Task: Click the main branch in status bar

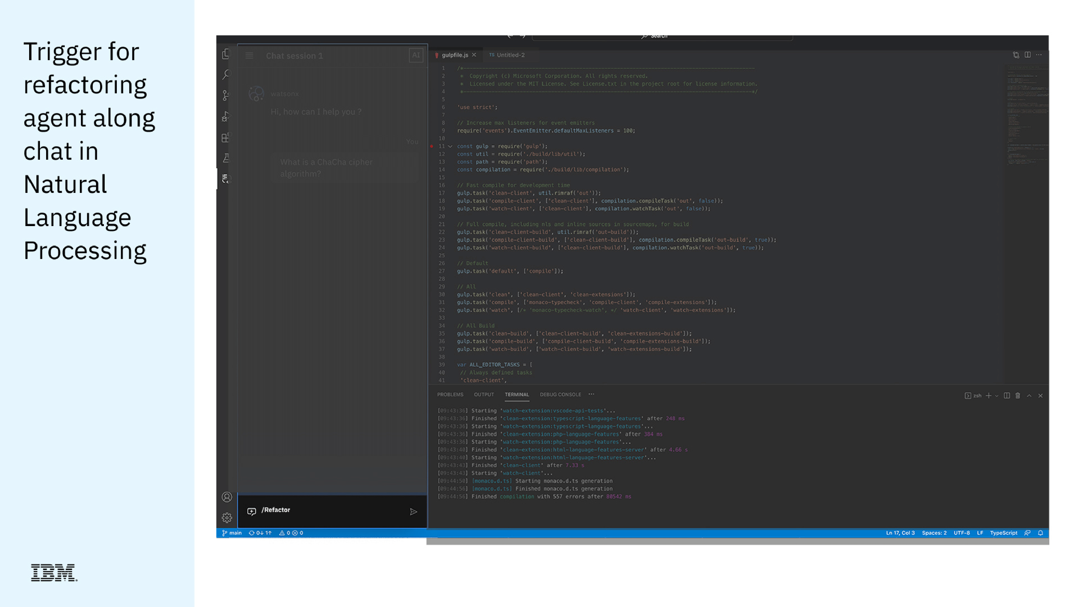Action: pos(232,533)
